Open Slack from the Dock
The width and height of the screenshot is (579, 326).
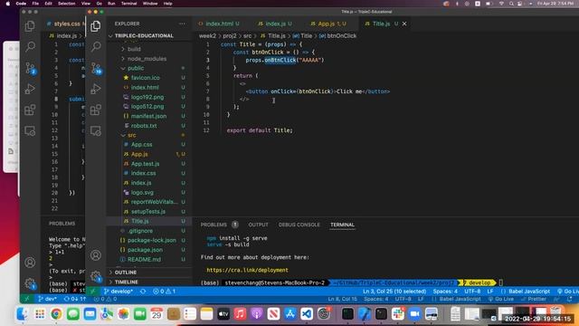pos(398,314)
